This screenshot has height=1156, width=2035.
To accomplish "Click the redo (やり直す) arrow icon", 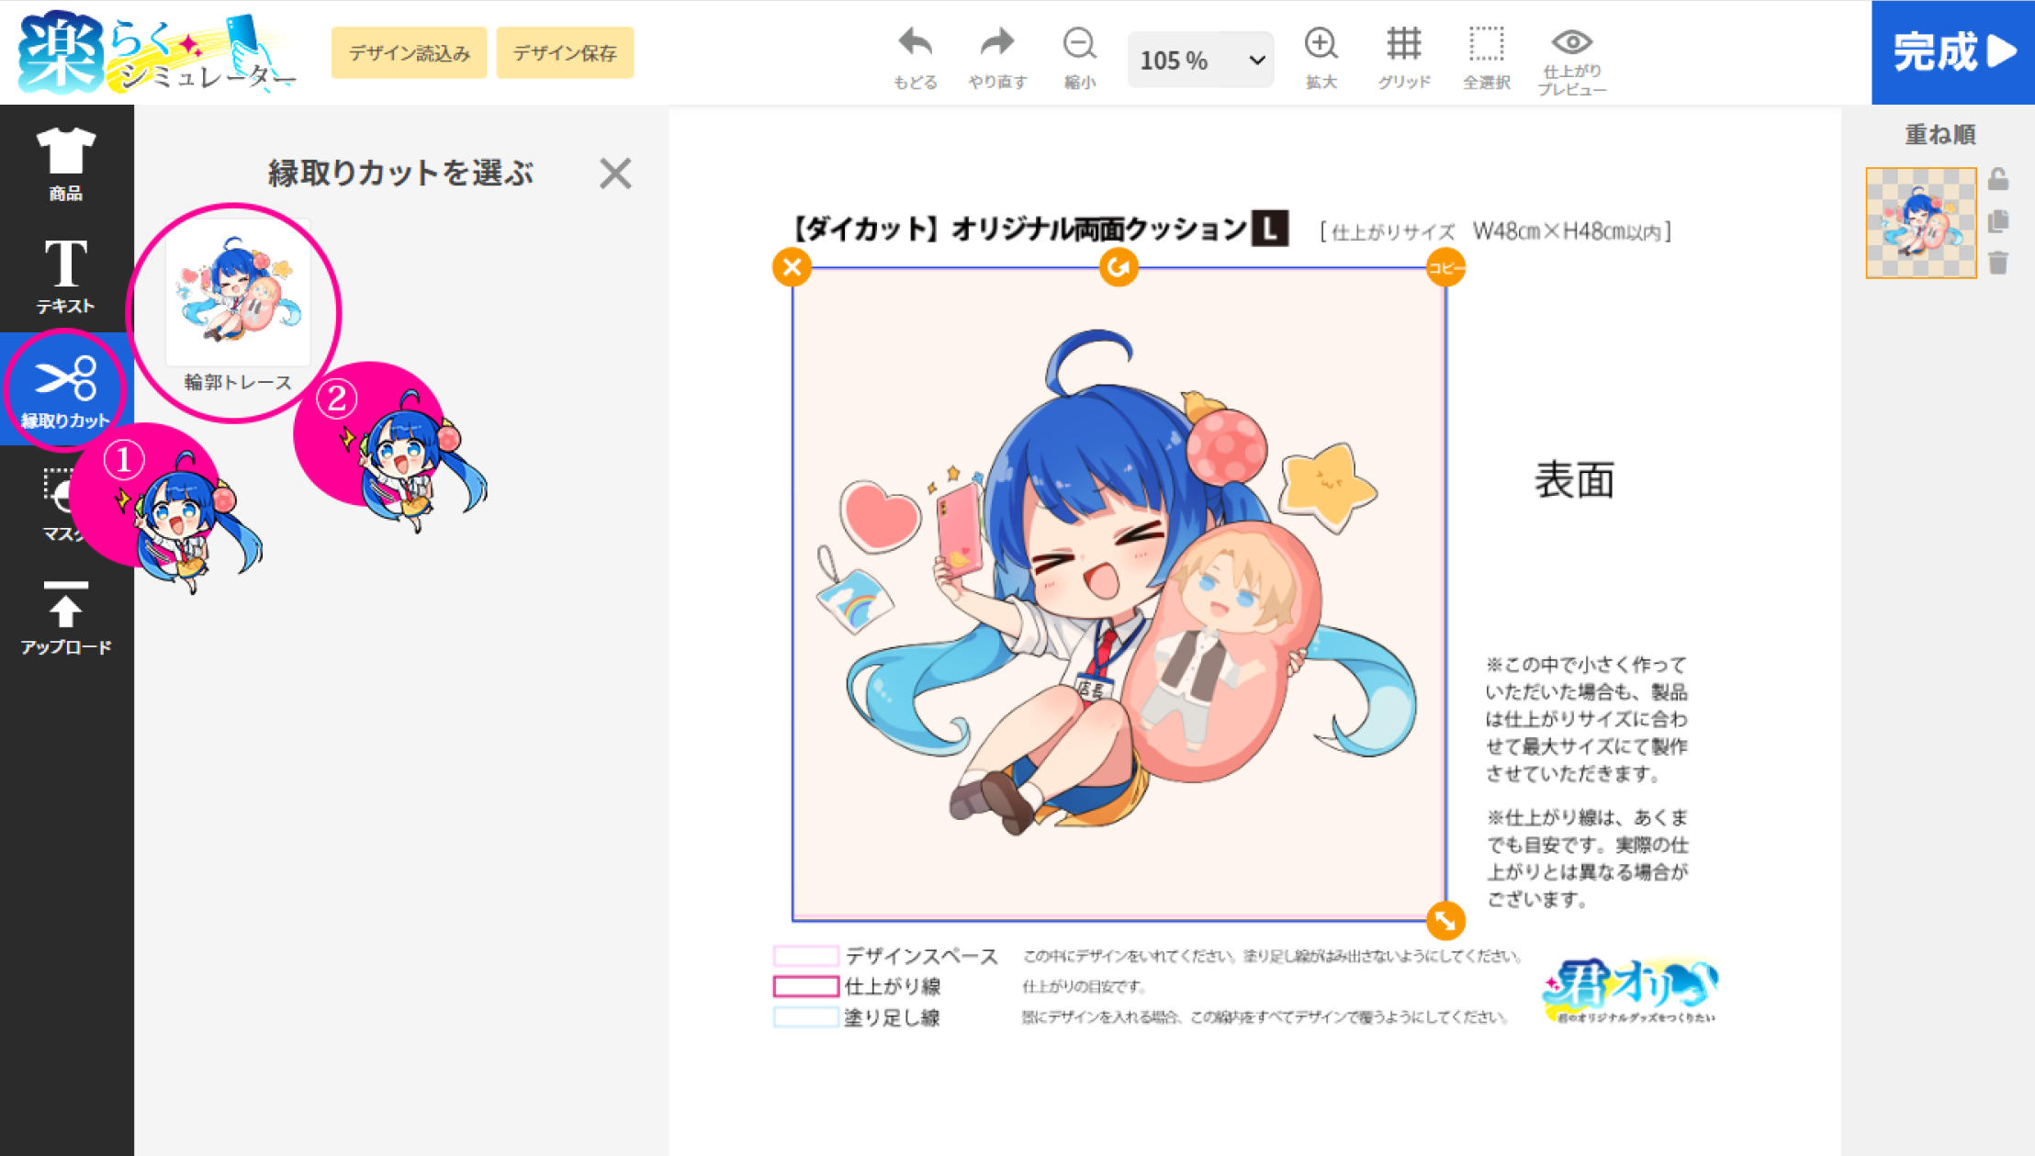I will pos(996,44).
